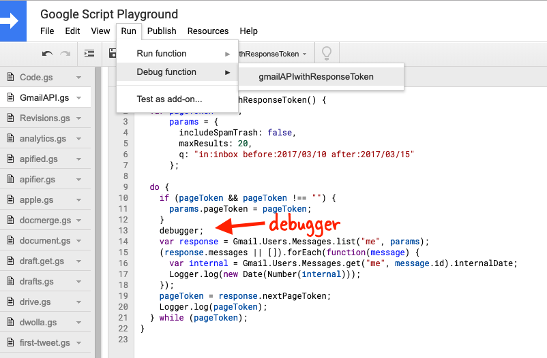This screenshot has height=358, width=547.
Task: Click the redo arrow icon
Action: pyautogui.click(x=65, y=54)
